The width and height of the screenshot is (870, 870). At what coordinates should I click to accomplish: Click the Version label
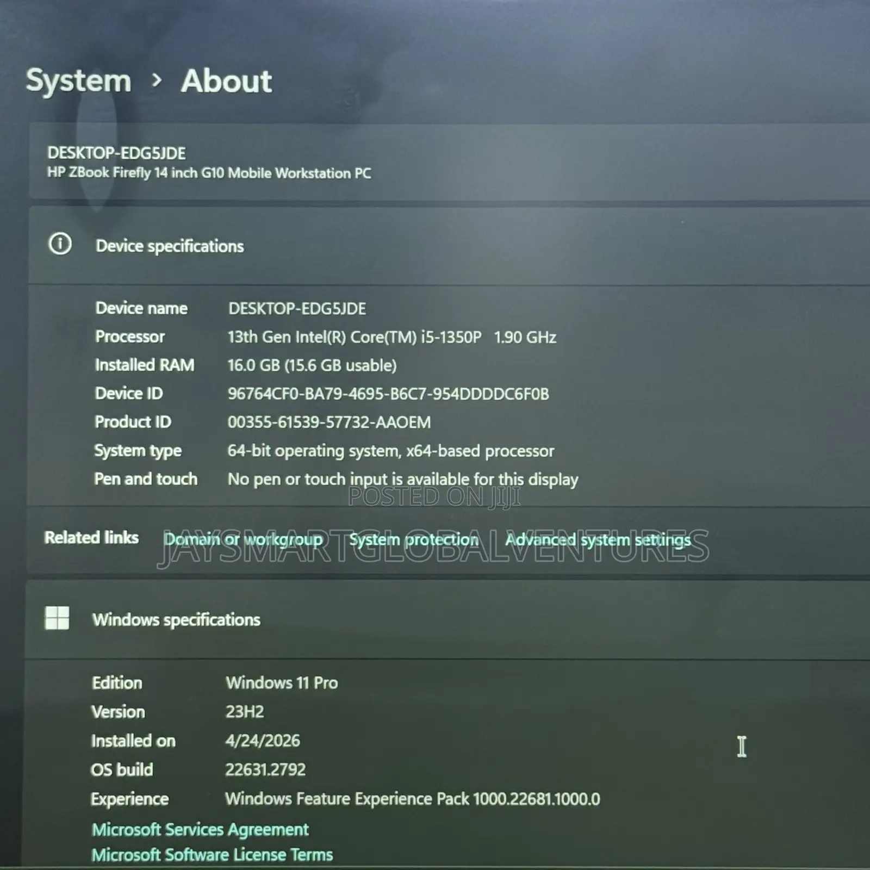pos(118,712)
